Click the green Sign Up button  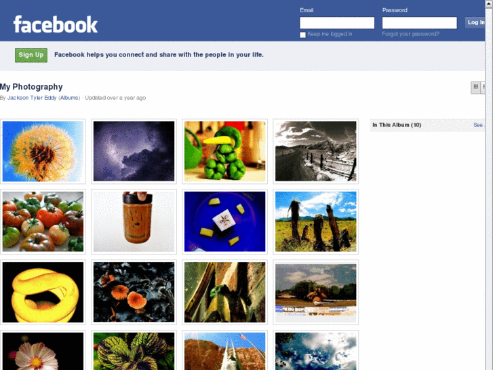[x=31, y=55]
